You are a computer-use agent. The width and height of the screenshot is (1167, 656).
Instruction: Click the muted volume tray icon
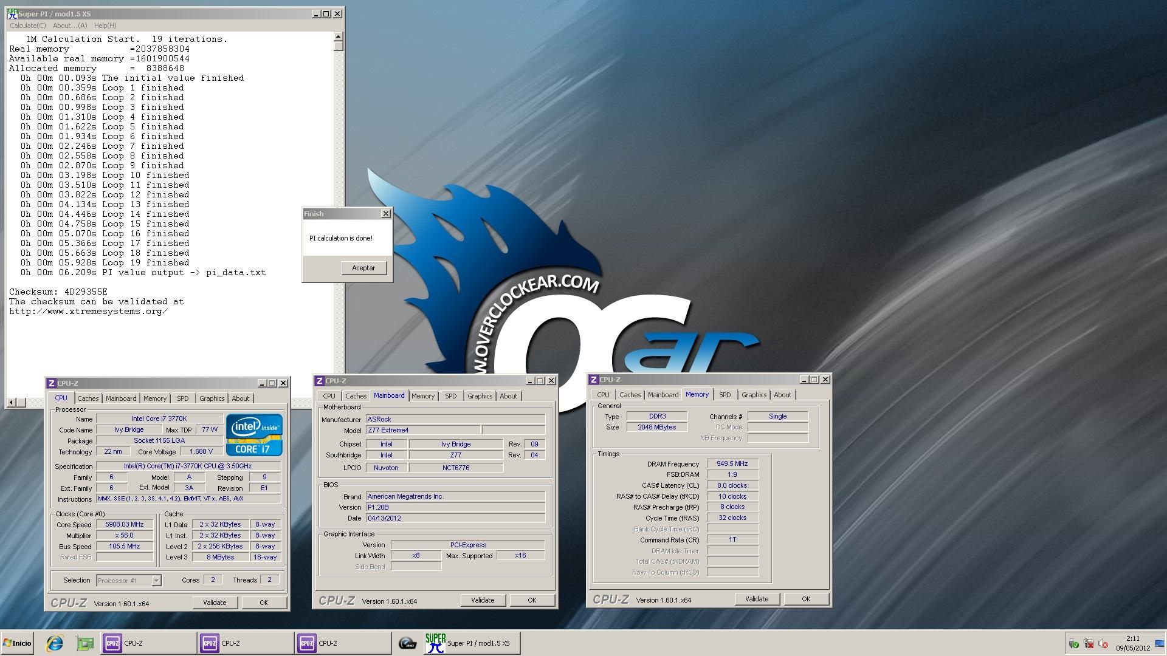coord(1103,644)
